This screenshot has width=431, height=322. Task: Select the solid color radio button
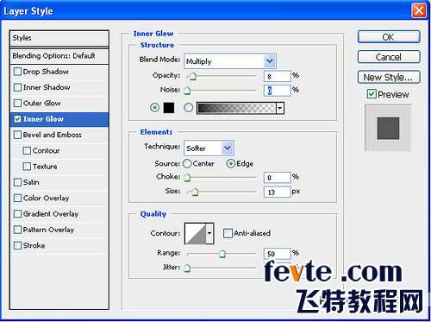click(x=155, y=108)
